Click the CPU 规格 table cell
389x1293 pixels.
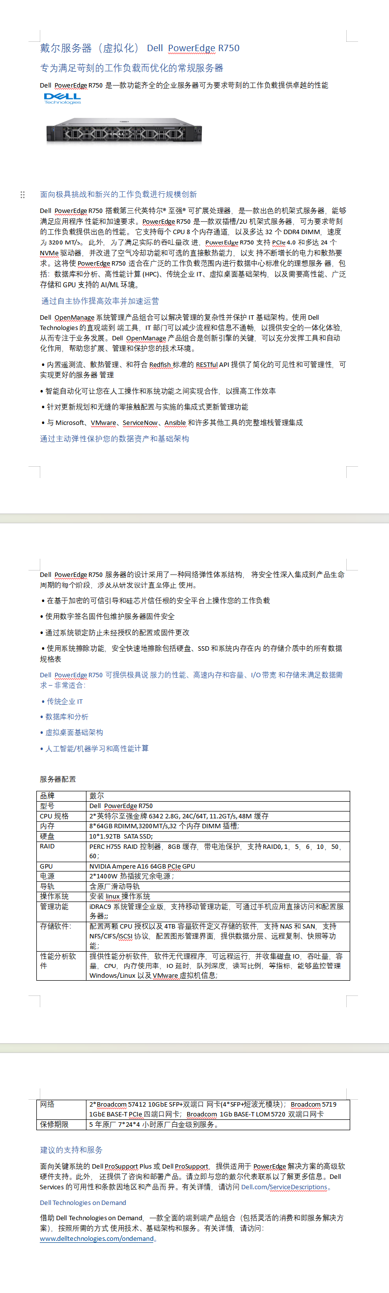(61, 815)
